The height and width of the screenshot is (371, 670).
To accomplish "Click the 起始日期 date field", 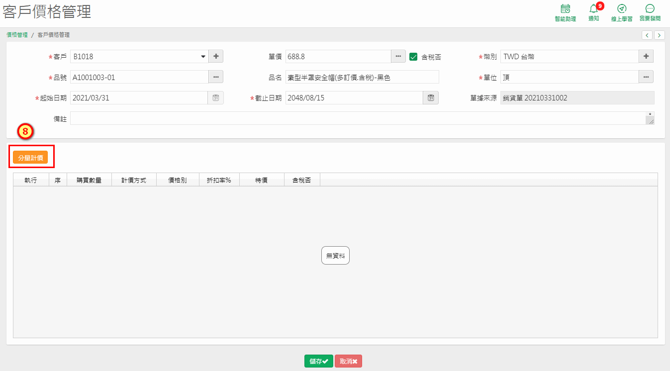I will click(x=139, y=98).
